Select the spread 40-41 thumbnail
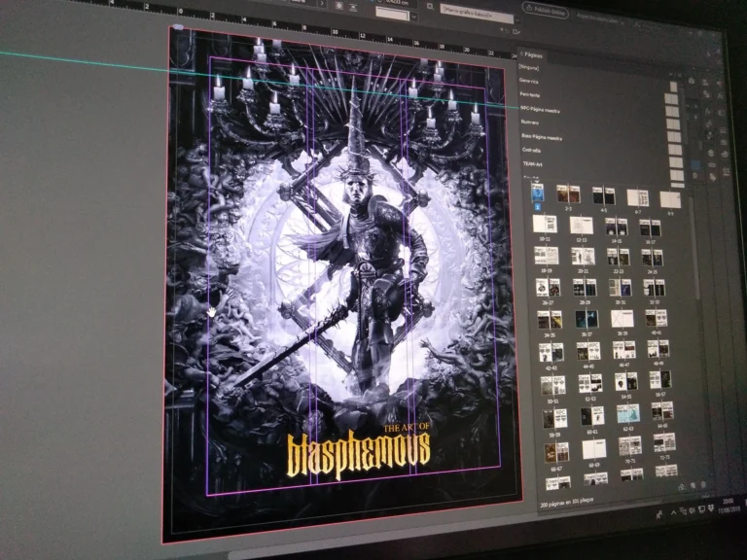The height and width of the screenshot is (560, 747). tap(656, 318)
